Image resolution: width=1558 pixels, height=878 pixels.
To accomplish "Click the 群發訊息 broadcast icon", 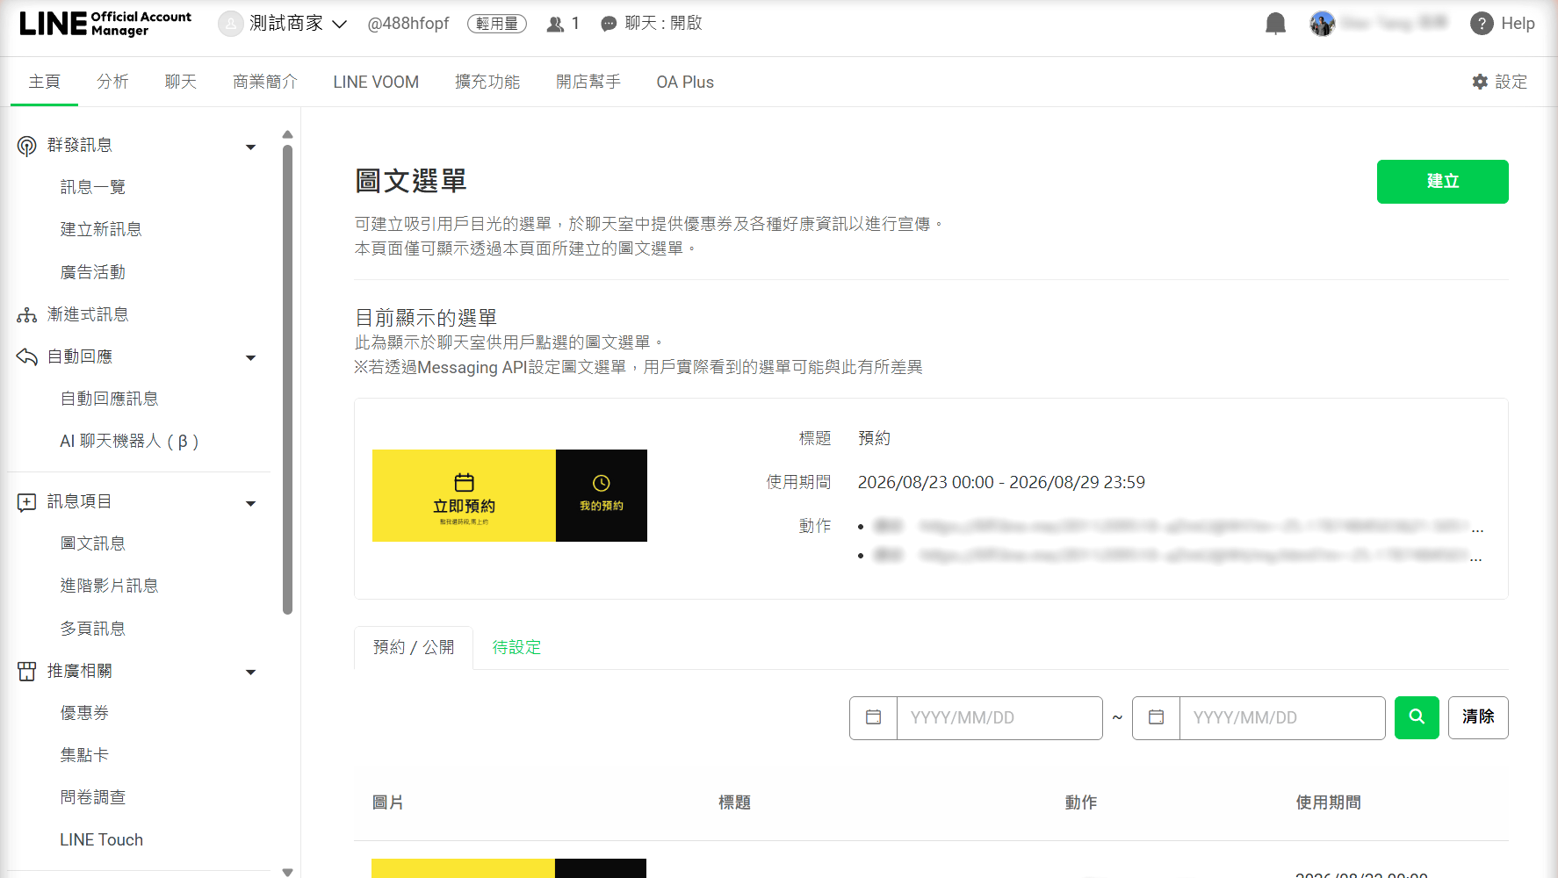I will click(27, 146).
